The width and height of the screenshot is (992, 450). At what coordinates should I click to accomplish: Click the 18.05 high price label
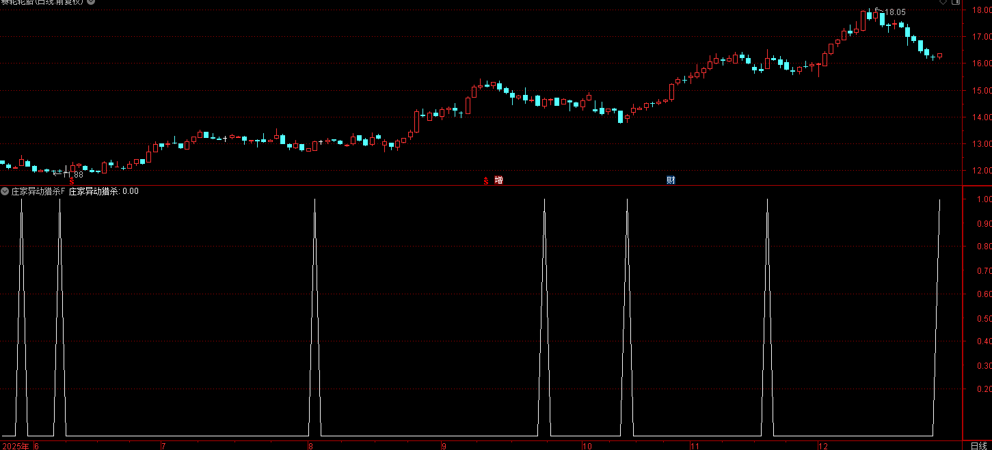tap(896, 12)
